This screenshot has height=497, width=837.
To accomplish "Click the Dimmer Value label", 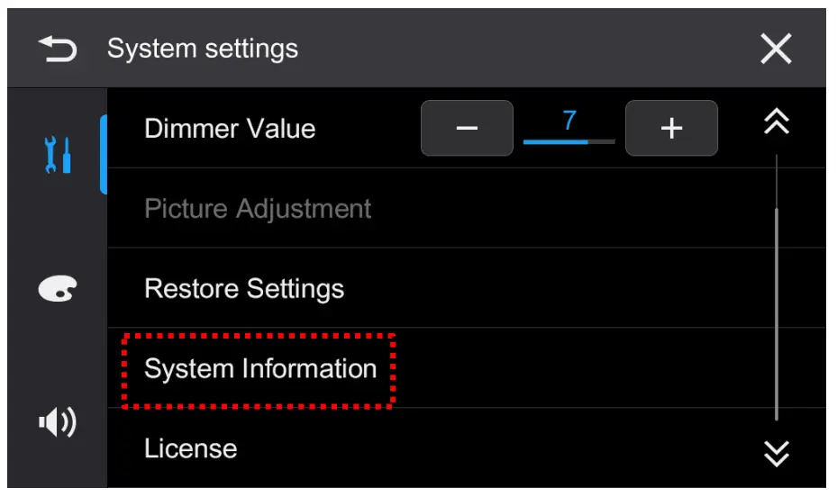I will coord(230,129).
